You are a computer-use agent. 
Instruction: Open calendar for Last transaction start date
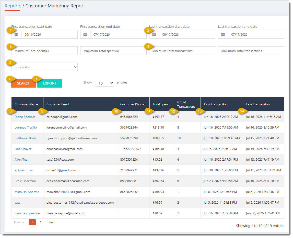[x=154, y=34]
